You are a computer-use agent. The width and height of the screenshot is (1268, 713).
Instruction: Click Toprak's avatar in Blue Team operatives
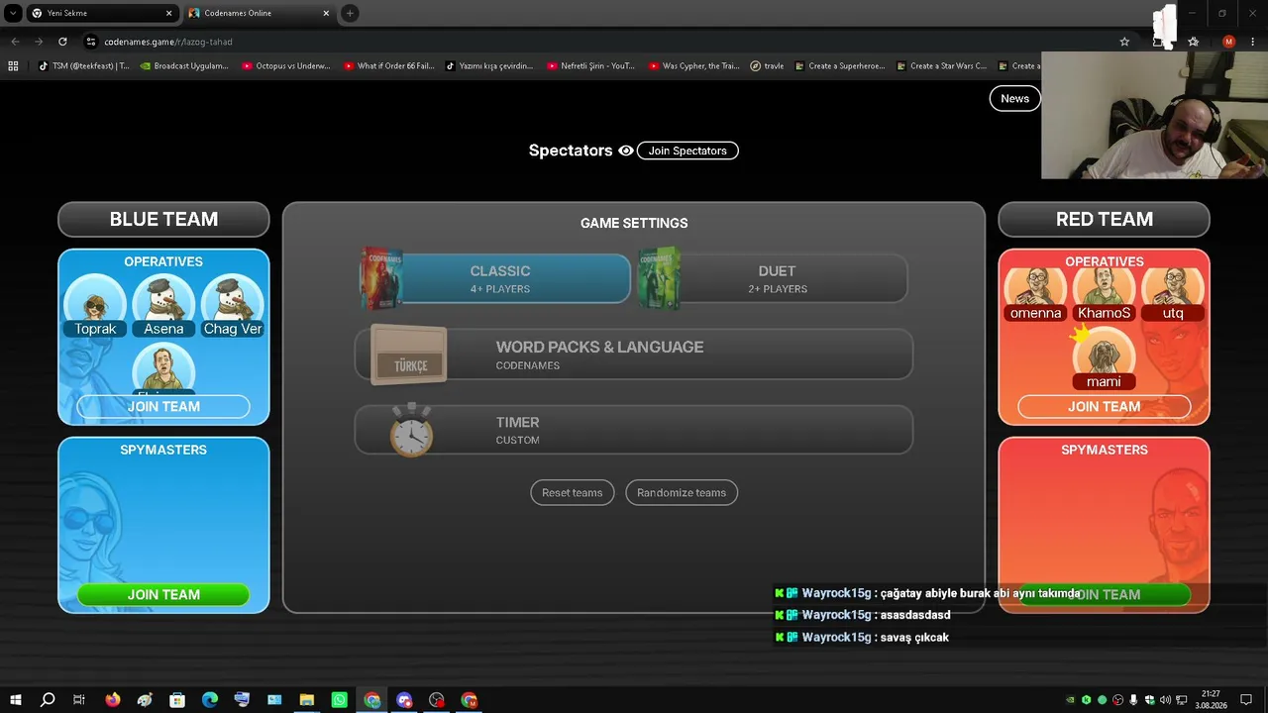pyautogui.click(x=95, y=298)
